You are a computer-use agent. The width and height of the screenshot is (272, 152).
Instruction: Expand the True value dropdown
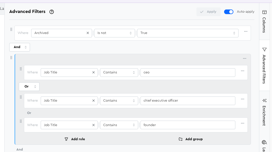(x=187, y=33)
